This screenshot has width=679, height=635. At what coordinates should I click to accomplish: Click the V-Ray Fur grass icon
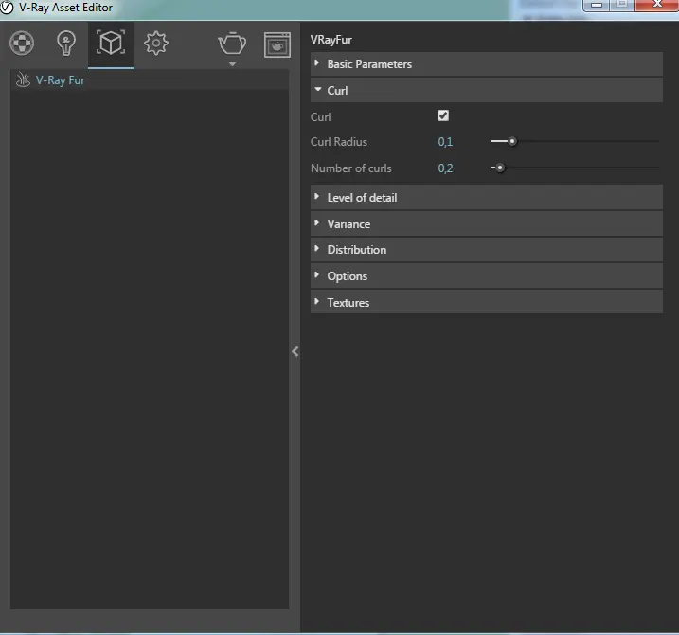pos(24,80)
